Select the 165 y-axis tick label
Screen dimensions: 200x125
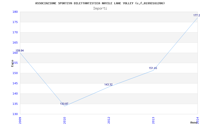tap(15, 42)
